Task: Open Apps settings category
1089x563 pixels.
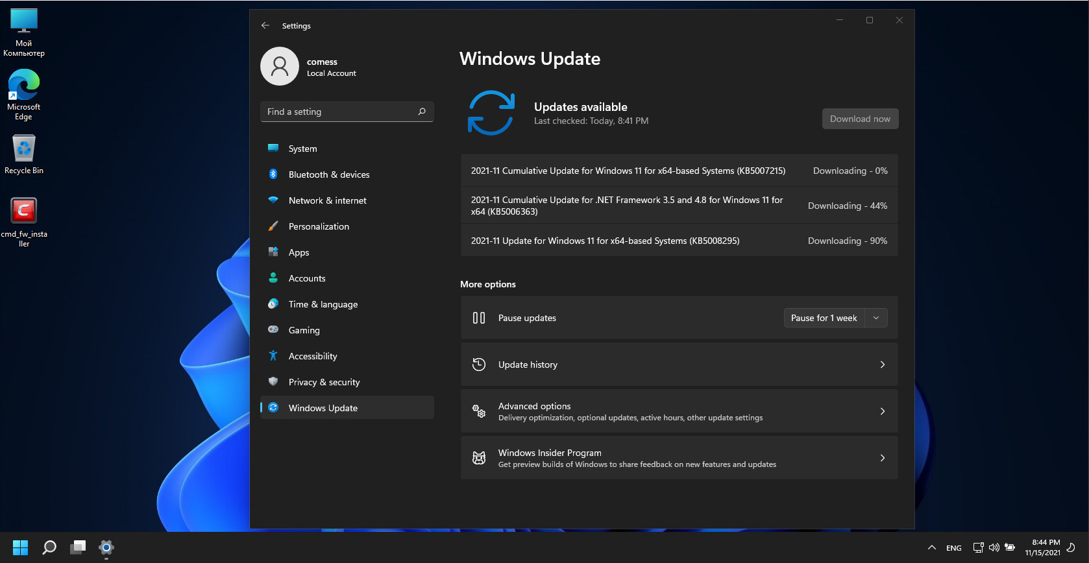Action: click(347, 252)
